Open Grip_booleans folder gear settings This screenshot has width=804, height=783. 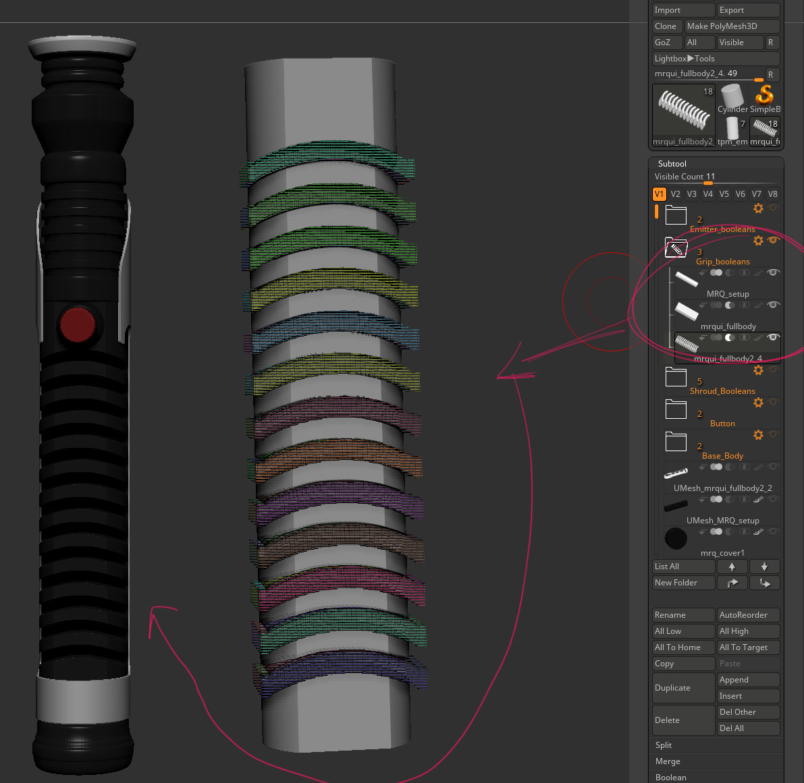coord(758,241)
